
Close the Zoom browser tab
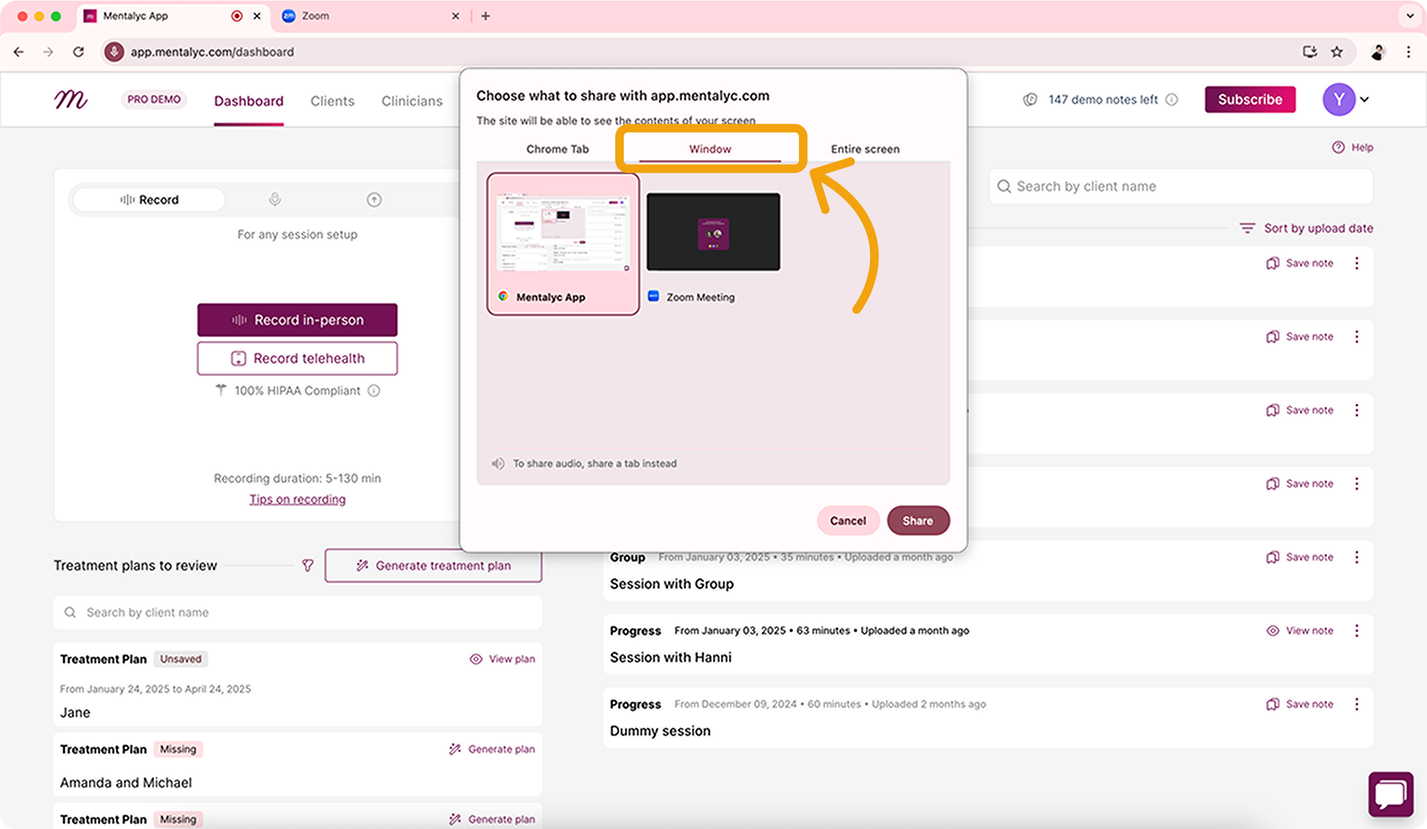click(x=455, y=16)
